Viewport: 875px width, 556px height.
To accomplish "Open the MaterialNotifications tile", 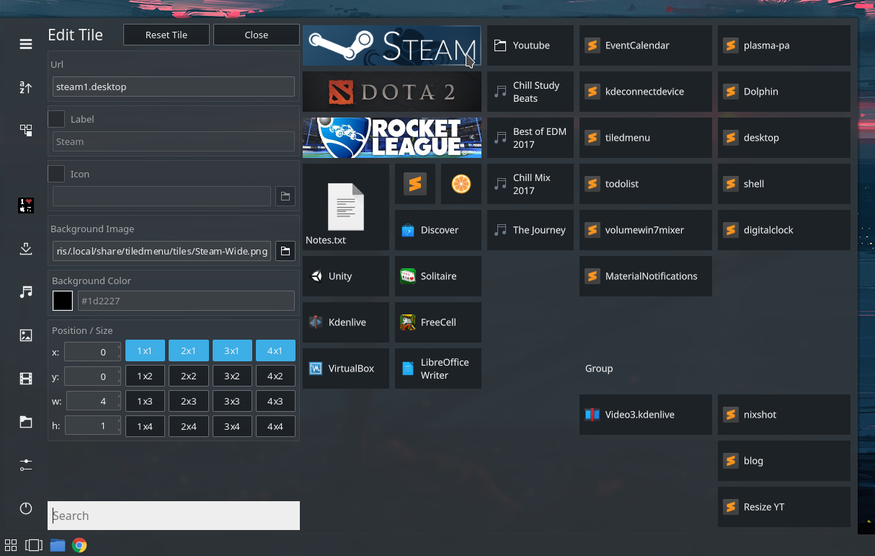I will point(646,276).
